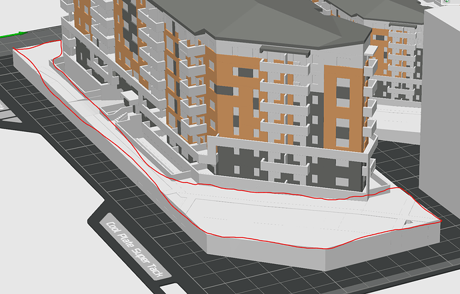Click the small triangular marker on the pavement corner

(408, 223)
